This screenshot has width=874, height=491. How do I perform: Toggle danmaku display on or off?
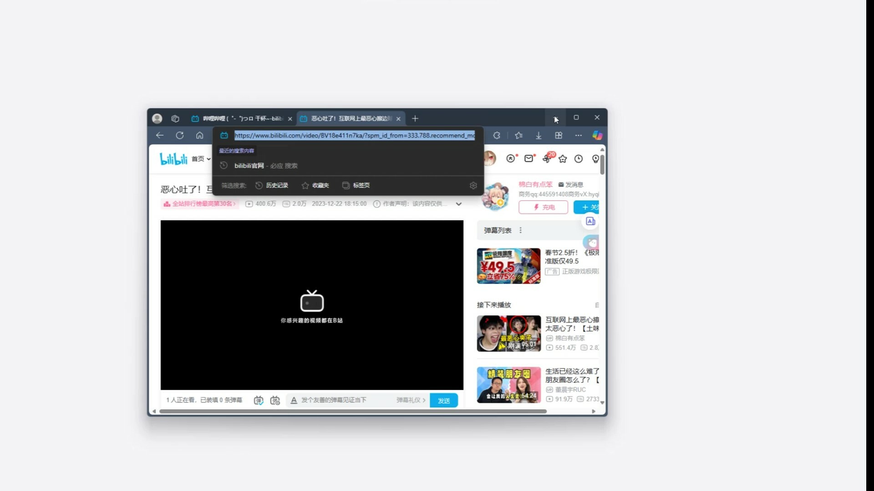[x=259, y=400]
